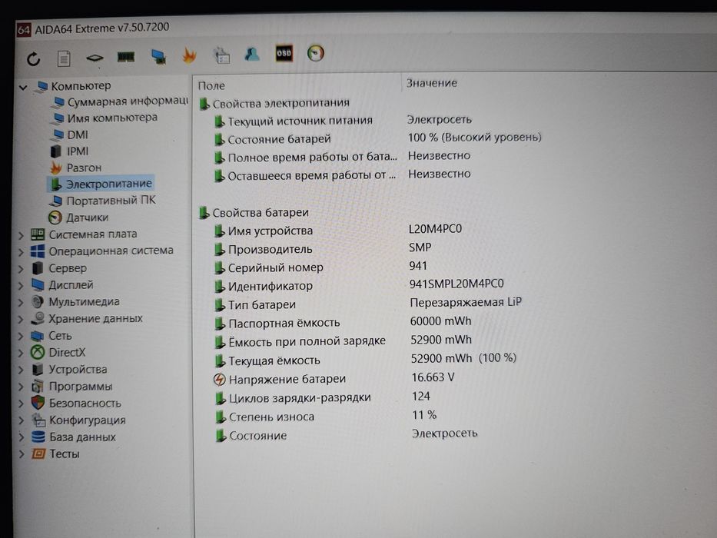Expand the Хранение данных node
Image resolution: width=717 pixels, height=538 pixels.
(21, 319)
